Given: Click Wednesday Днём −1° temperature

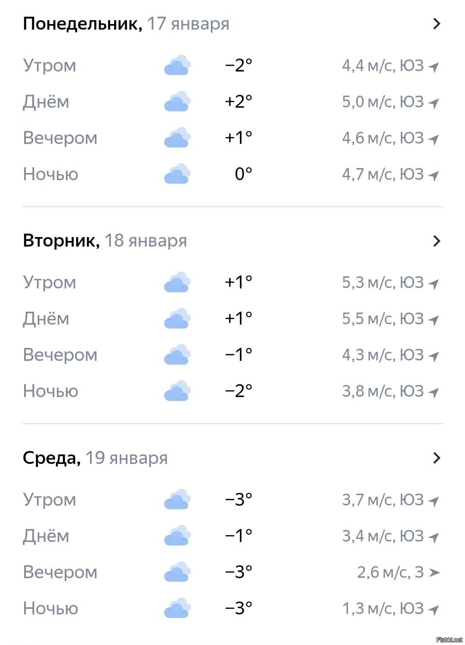Looking at the screenshot, I should [239, 536].
